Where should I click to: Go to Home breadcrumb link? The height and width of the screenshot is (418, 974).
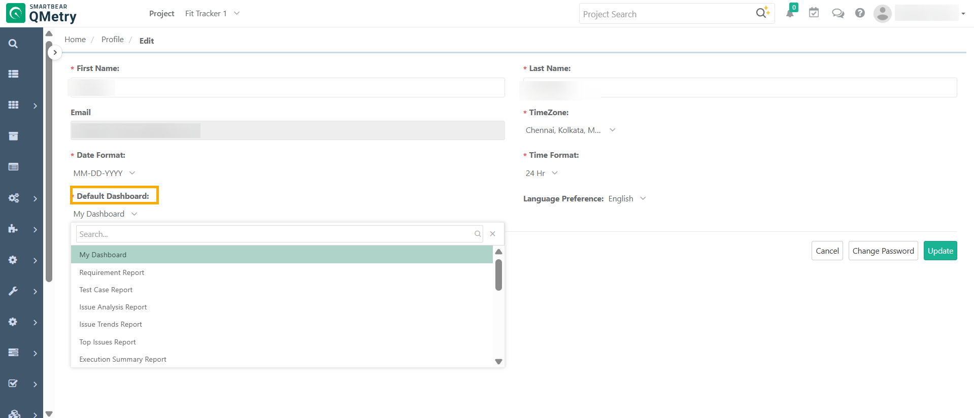[x=75, y=39]
